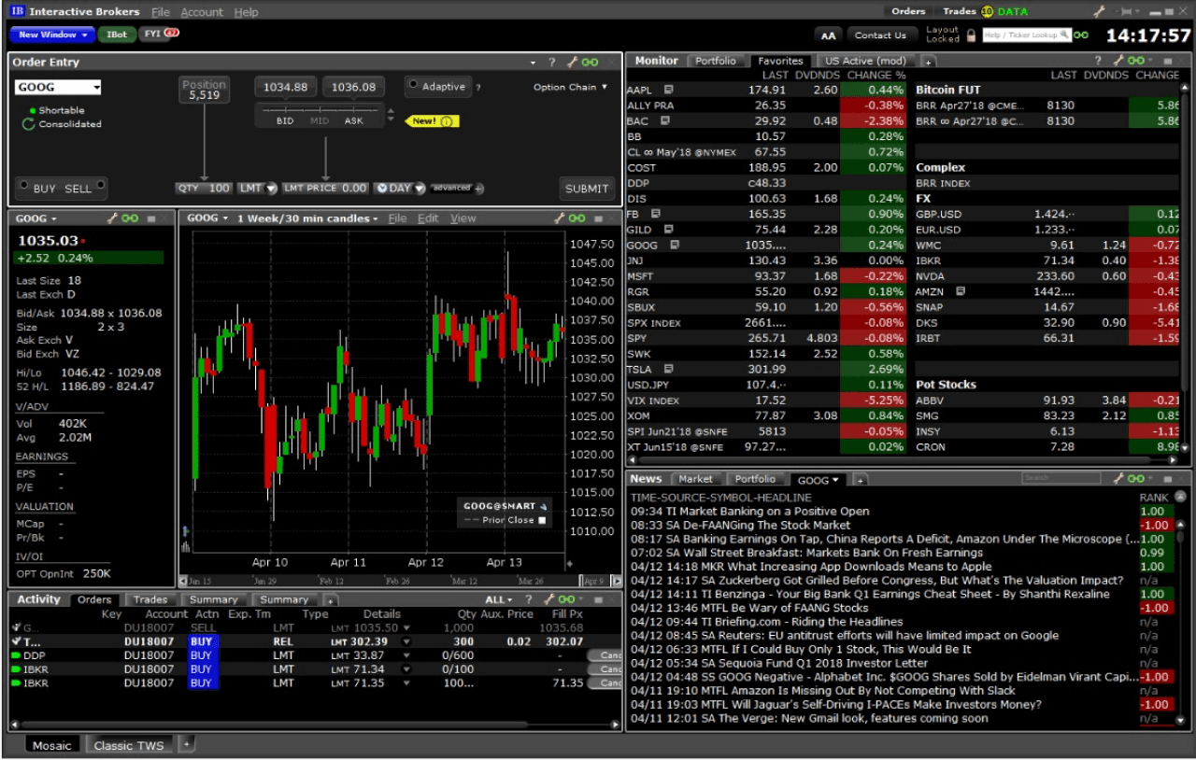The image size is (1196, 760).
Task: Click the Layout Locked padlock icon
Action: click(972, 35)
